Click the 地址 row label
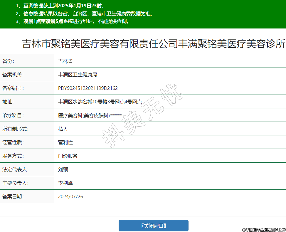Viewport: 286px width, 232px height. [x=8, y=102]
